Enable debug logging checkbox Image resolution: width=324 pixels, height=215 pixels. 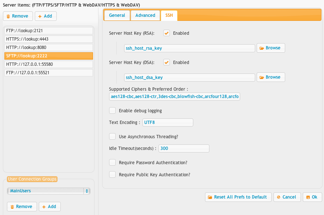click(x=112, y=110)
